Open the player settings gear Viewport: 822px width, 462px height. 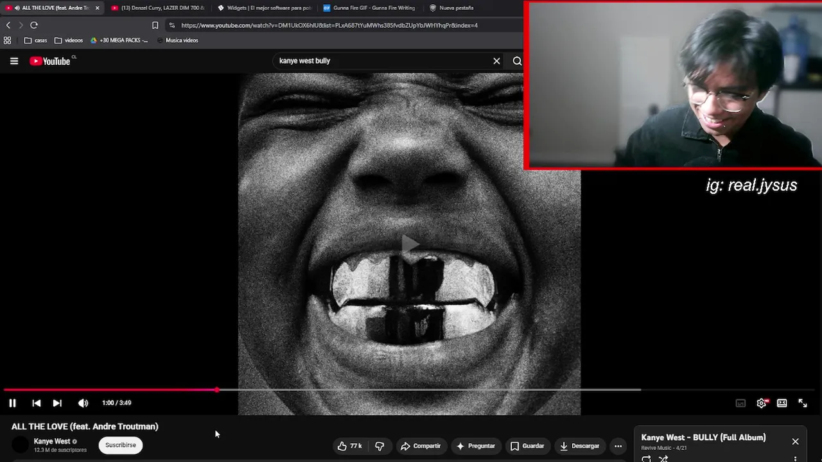762,403
